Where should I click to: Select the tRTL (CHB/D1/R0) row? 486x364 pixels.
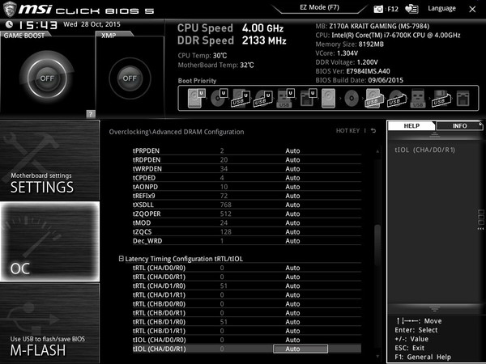(x=247, y=322)
